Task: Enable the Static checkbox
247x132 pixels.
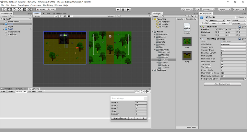Action: pos(237,17)
